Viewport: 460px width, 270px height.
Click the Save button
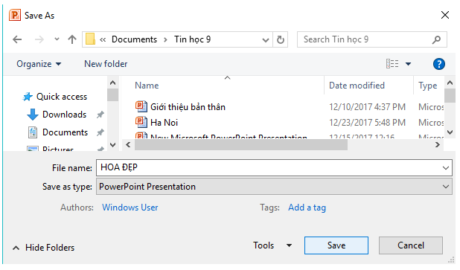[336, 245]
